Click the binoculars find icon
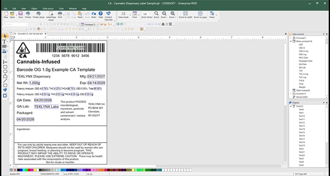330x176 pixels. 163,24
